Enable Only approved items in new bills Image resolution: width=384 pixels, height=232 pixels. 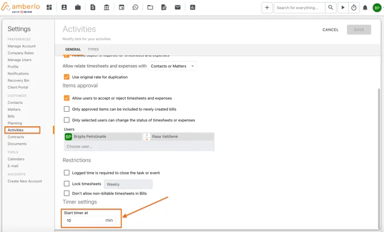click(66, 109)
